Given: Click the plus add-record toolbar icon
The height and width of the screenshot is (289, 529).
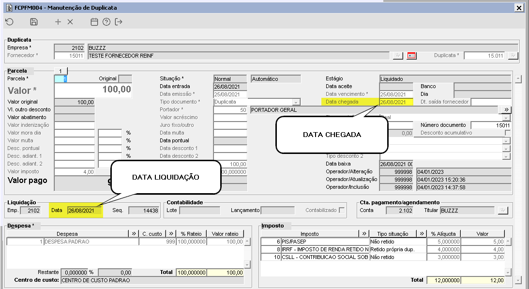Looking at the screenshot, I should pyautogui.click(x=58, y=22).
